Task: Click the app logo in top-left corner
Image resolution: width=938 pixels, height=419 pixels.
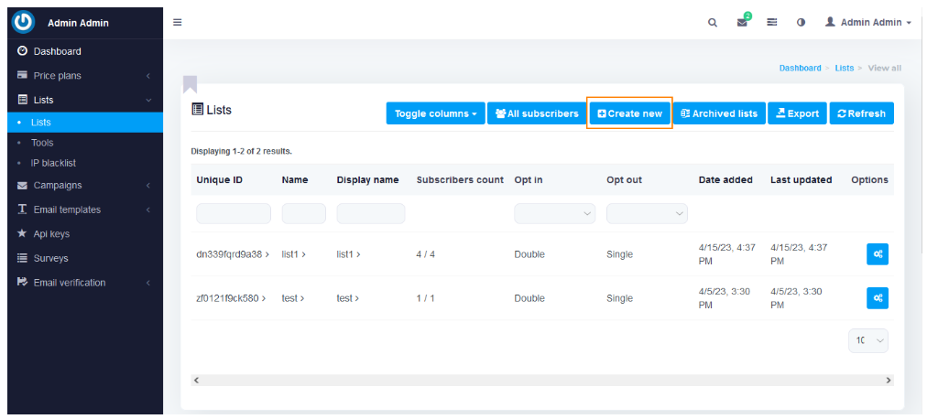Action: pyautogui.click(x=23, y=23)
